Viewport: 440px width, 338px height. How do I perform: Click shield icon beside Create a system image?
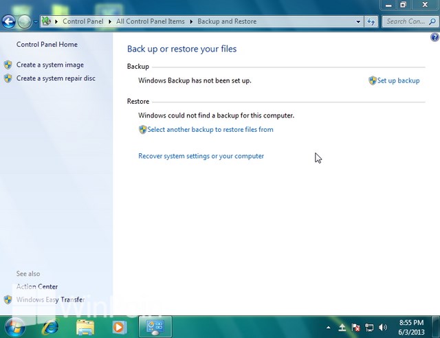point(8,65)
